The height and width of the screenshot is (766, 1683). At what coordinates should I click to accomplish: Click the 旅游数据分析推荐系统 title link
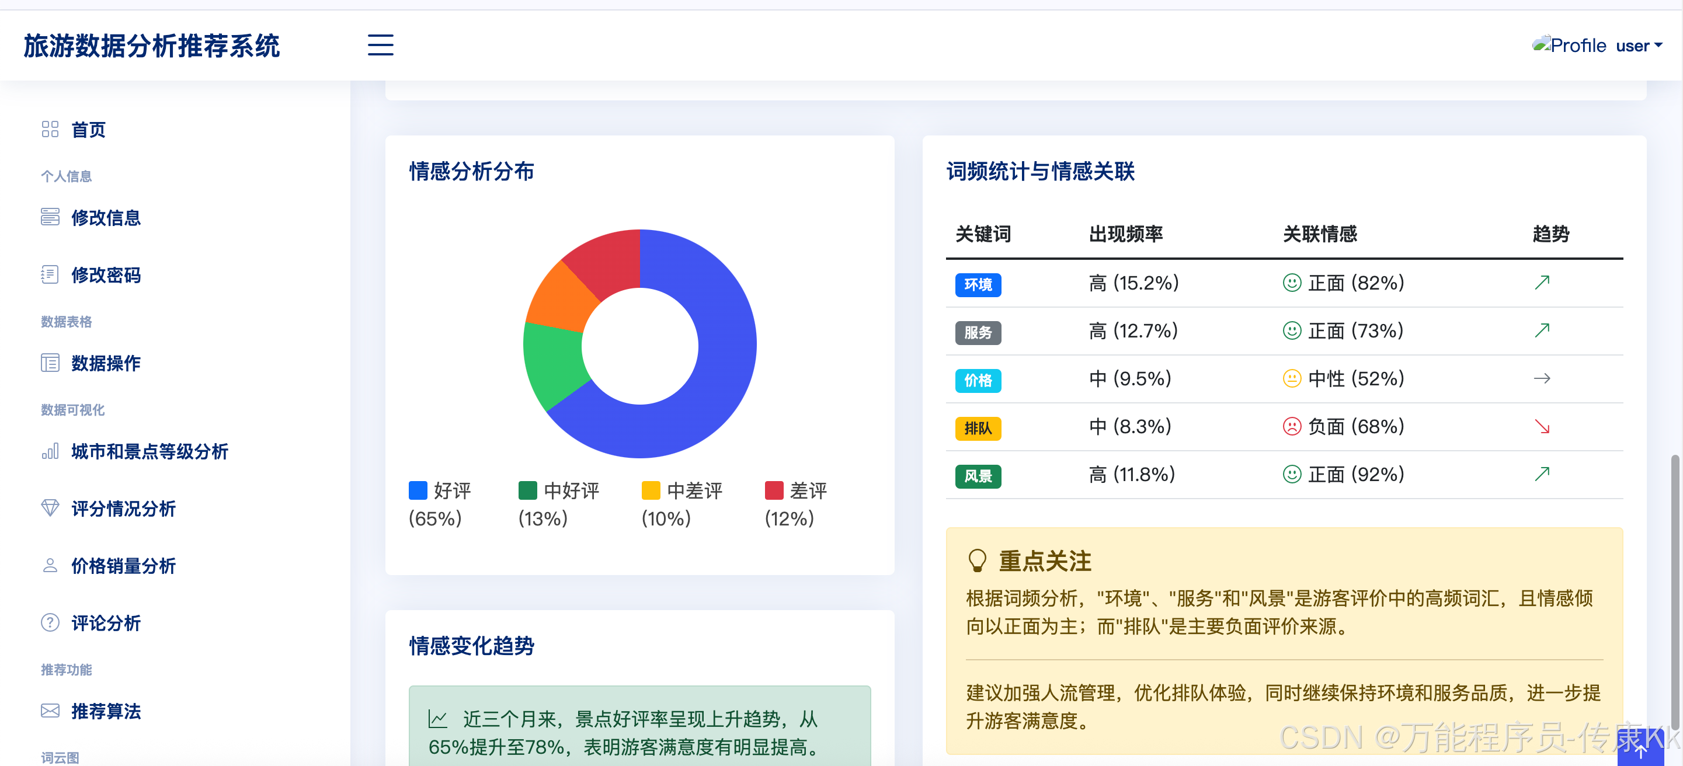point(152,46)
